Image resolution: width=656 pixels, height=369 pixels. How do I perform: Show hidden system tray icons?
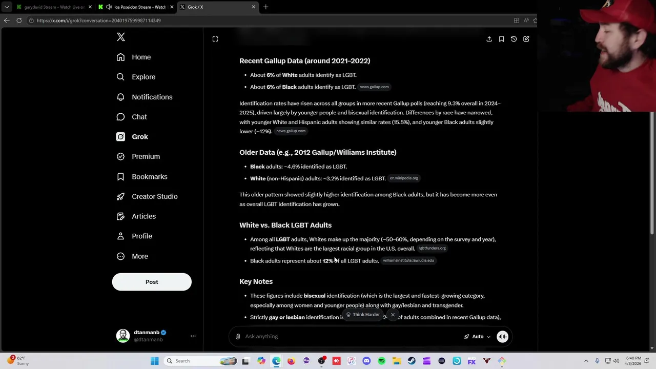coord(586,361)
